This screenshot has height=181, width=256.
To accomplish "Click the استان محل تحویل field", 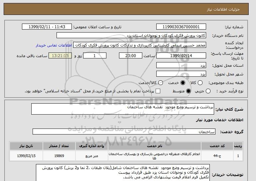I will click(x=181, y=65).
